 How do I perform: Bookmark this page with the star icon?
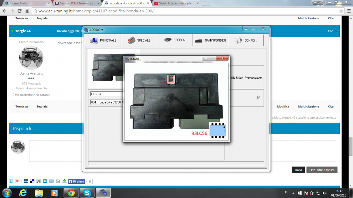(341, 11)
